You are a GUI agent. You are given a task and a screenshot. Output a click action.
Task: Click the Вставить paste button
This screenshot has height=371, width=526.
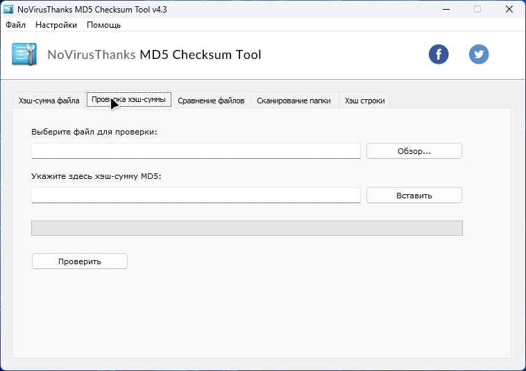[x=414, y=196]
